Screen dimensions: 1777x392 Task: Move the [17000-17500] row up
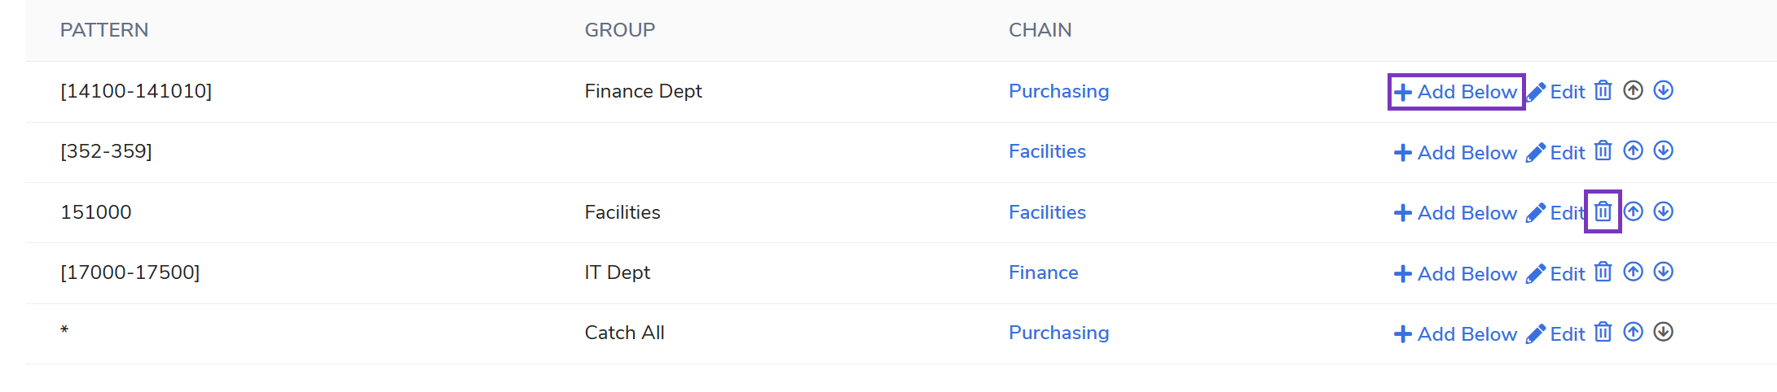coord(1633,272)
